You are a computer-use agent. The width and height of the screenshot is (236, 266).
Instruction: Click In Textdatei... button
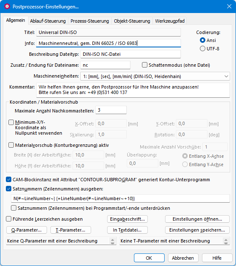click(x=127, y=230)
